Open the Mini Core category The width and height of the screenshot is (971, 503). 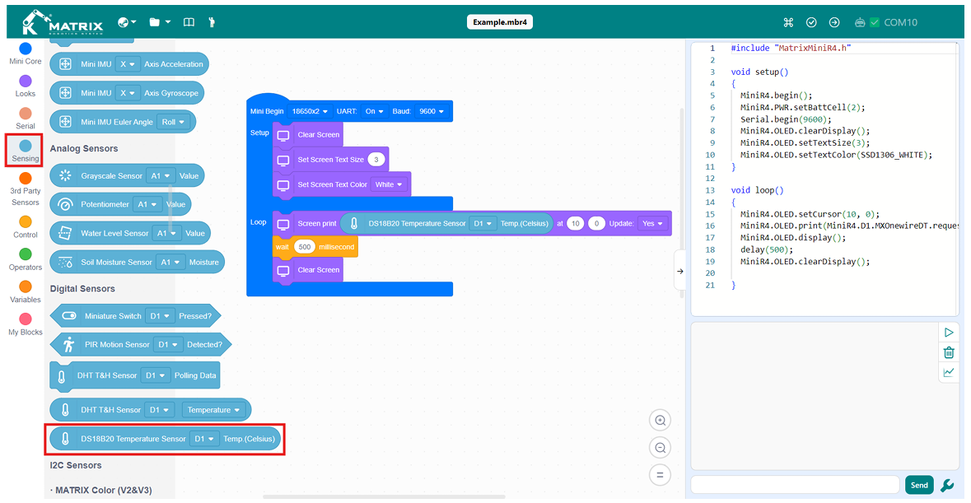pyautogui.click(x=26, y=54)
